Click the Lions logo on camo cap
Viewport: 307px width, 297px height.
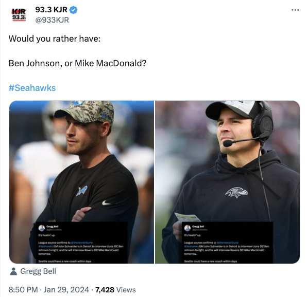coord(78,103)
